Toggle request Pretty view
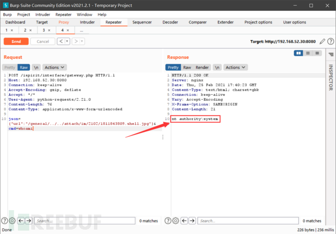Screen dimensions: 336x234 pos(10,67)
